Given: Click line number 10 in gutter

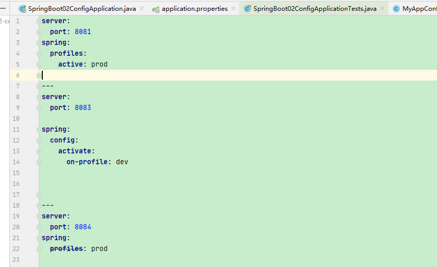Looking at the screenshot, I should [x=16, y=119].
